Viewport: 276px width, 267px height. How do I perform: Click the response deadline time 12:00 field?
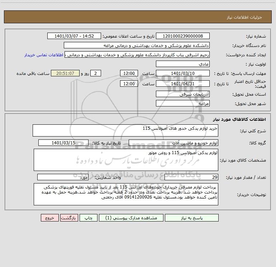[x=129, y=73]
